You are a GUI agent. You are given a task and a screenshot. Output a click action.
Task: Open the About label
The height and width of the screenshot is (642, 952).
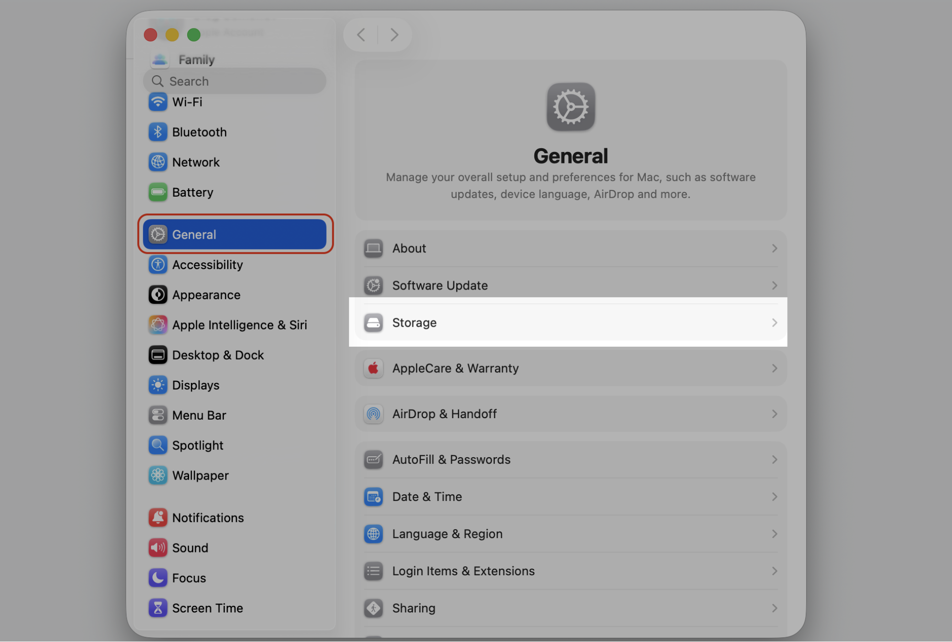tap(409, 249)
